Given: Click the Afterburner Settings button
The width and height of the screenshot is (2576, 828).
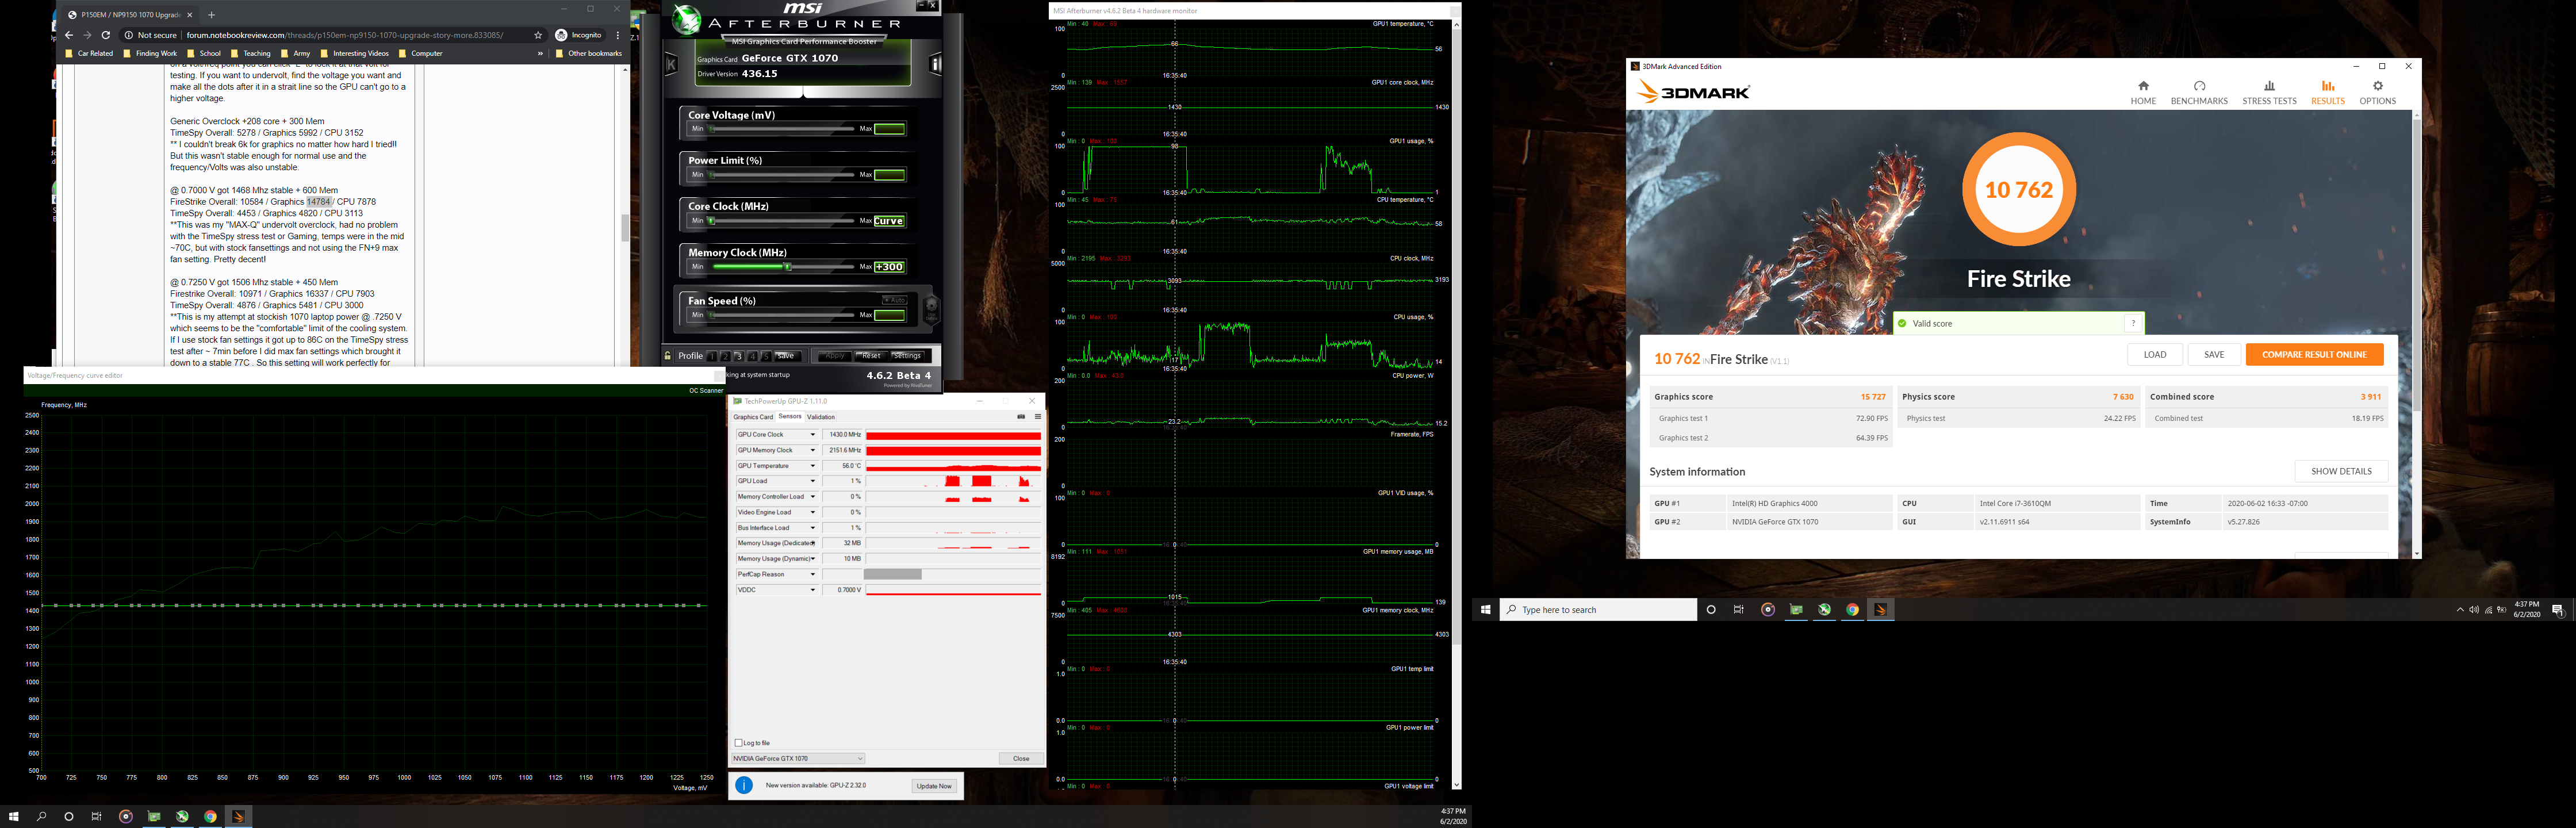Looking at the screenshot, I should pyautogui.click(x=907, y=356).
